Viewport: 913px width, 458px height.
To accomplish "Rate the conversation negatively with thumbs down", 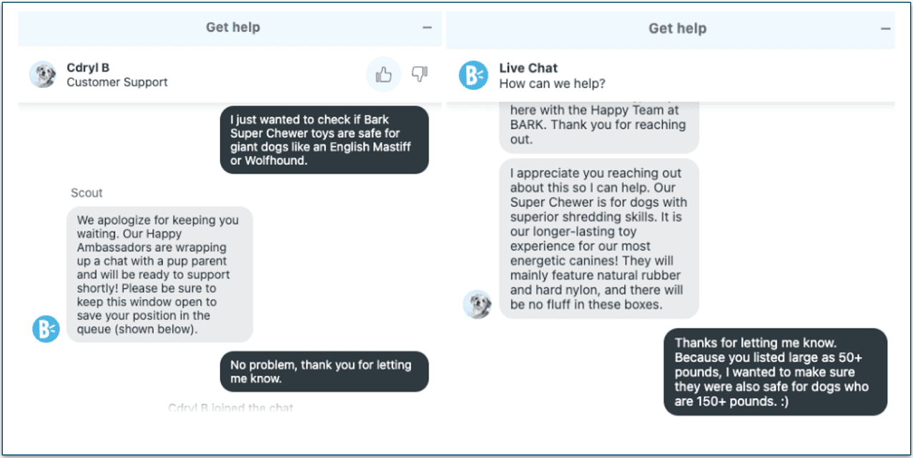I will pyautogui.click(x=420, y=74).
